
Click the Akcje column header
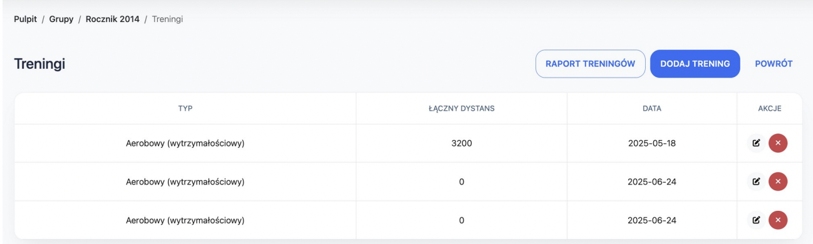tap(770, 109)
